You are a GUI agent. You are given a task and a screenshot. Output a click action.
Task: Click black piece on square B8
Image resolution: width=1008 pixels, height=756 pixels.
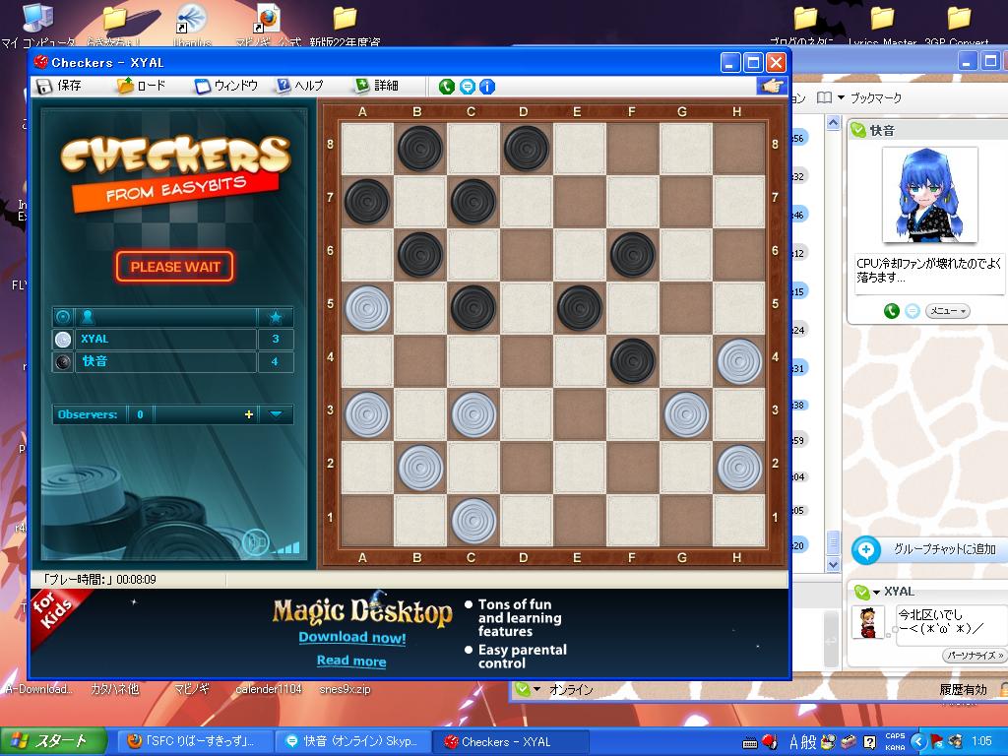point(419,149)
